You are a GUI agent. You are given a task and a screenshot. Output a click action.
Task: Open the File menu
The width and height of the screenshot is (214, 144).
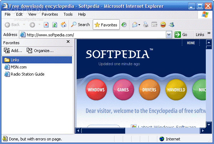pyautogui.click(x=7, y=14)
